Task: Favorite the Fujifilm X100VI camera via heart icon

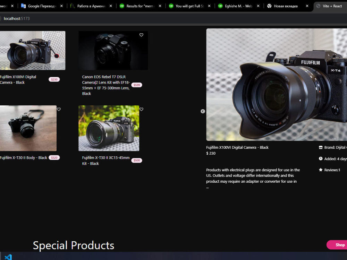Action: pos(59,35)
